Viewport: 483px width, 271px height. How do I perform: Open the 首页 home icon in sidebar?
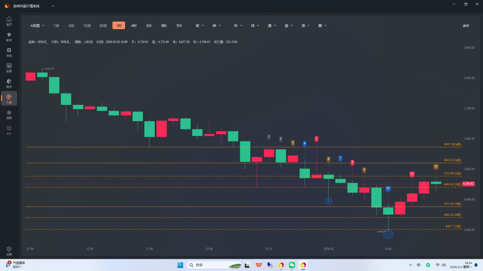9,21
